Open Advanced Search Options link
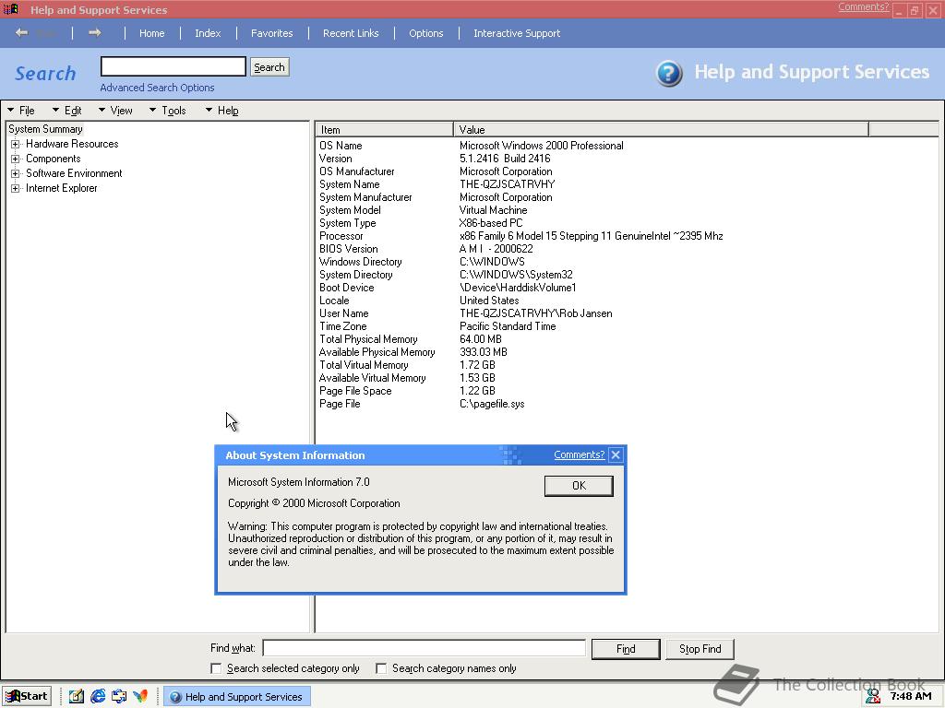Screen dimensions: 945x708 (157, 88)
